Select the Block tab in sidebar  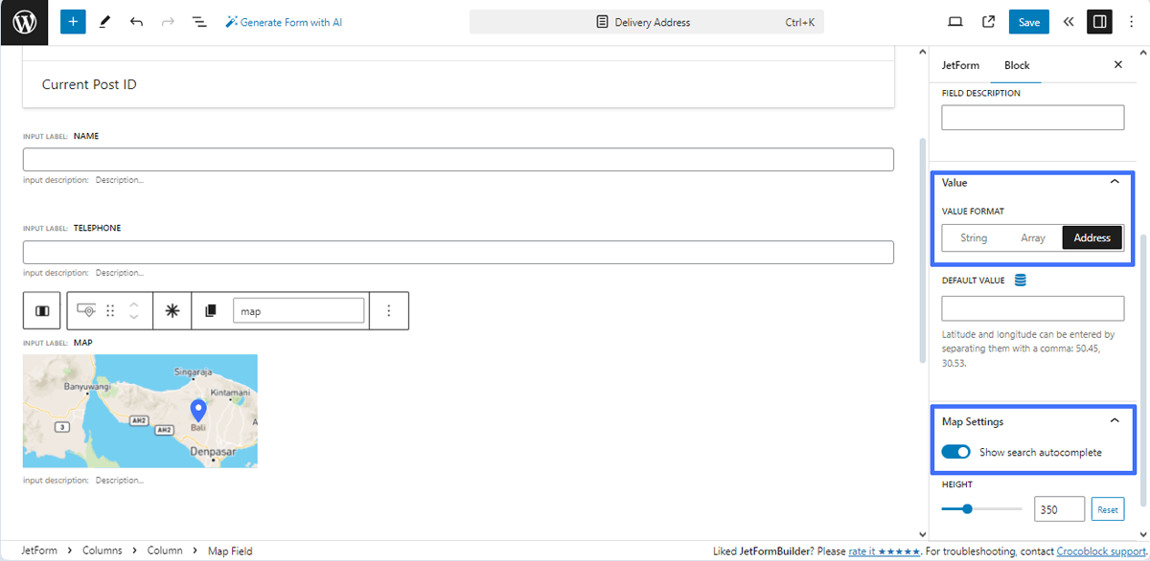[x=1016, y=65]
